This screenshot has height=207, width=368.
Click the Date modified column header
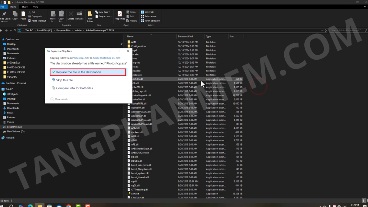click(185, 37)
